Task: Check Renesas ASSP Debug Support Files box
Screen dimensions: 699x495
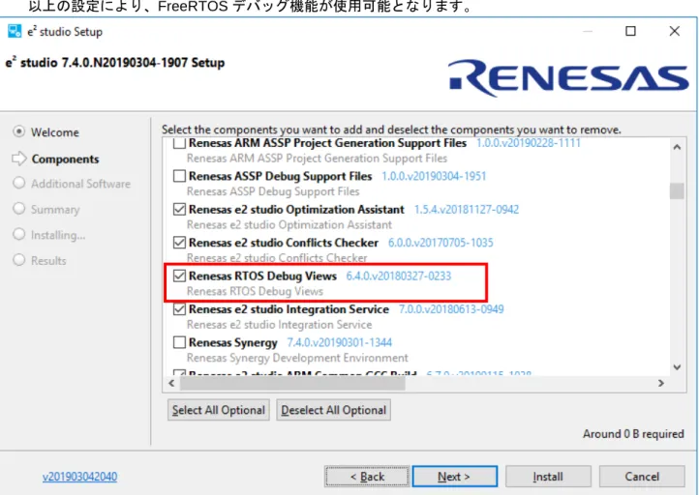Action: [x=179, y=176]
